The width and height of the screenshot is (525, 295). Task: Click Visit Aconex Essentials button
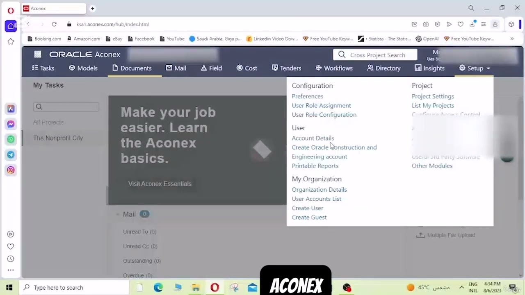coord(160,184)
